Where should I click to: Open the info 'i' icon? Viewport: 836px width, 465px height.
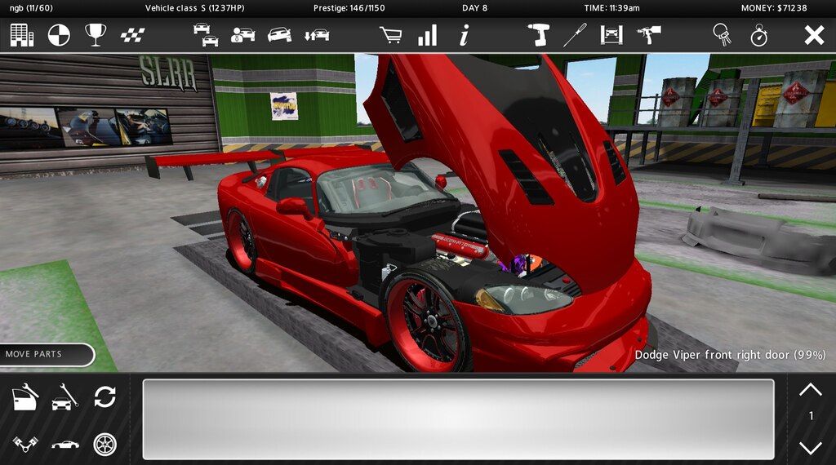pyautogui.click(x=464, y=35)
